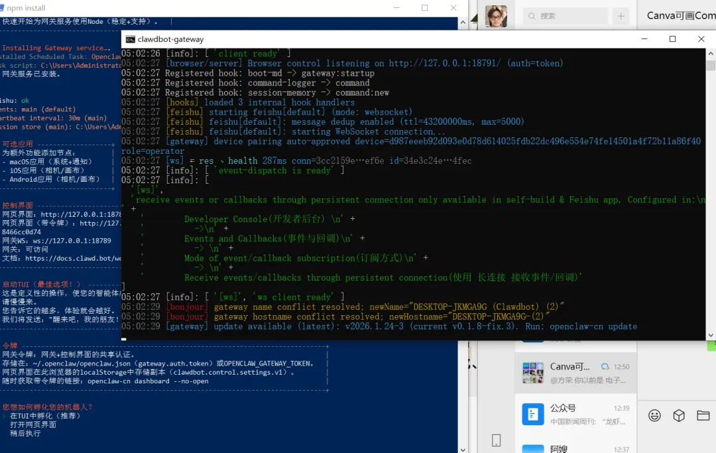Select 打开网页界面 option in installer
716x453 pixels.
click(x=33, y=424)
